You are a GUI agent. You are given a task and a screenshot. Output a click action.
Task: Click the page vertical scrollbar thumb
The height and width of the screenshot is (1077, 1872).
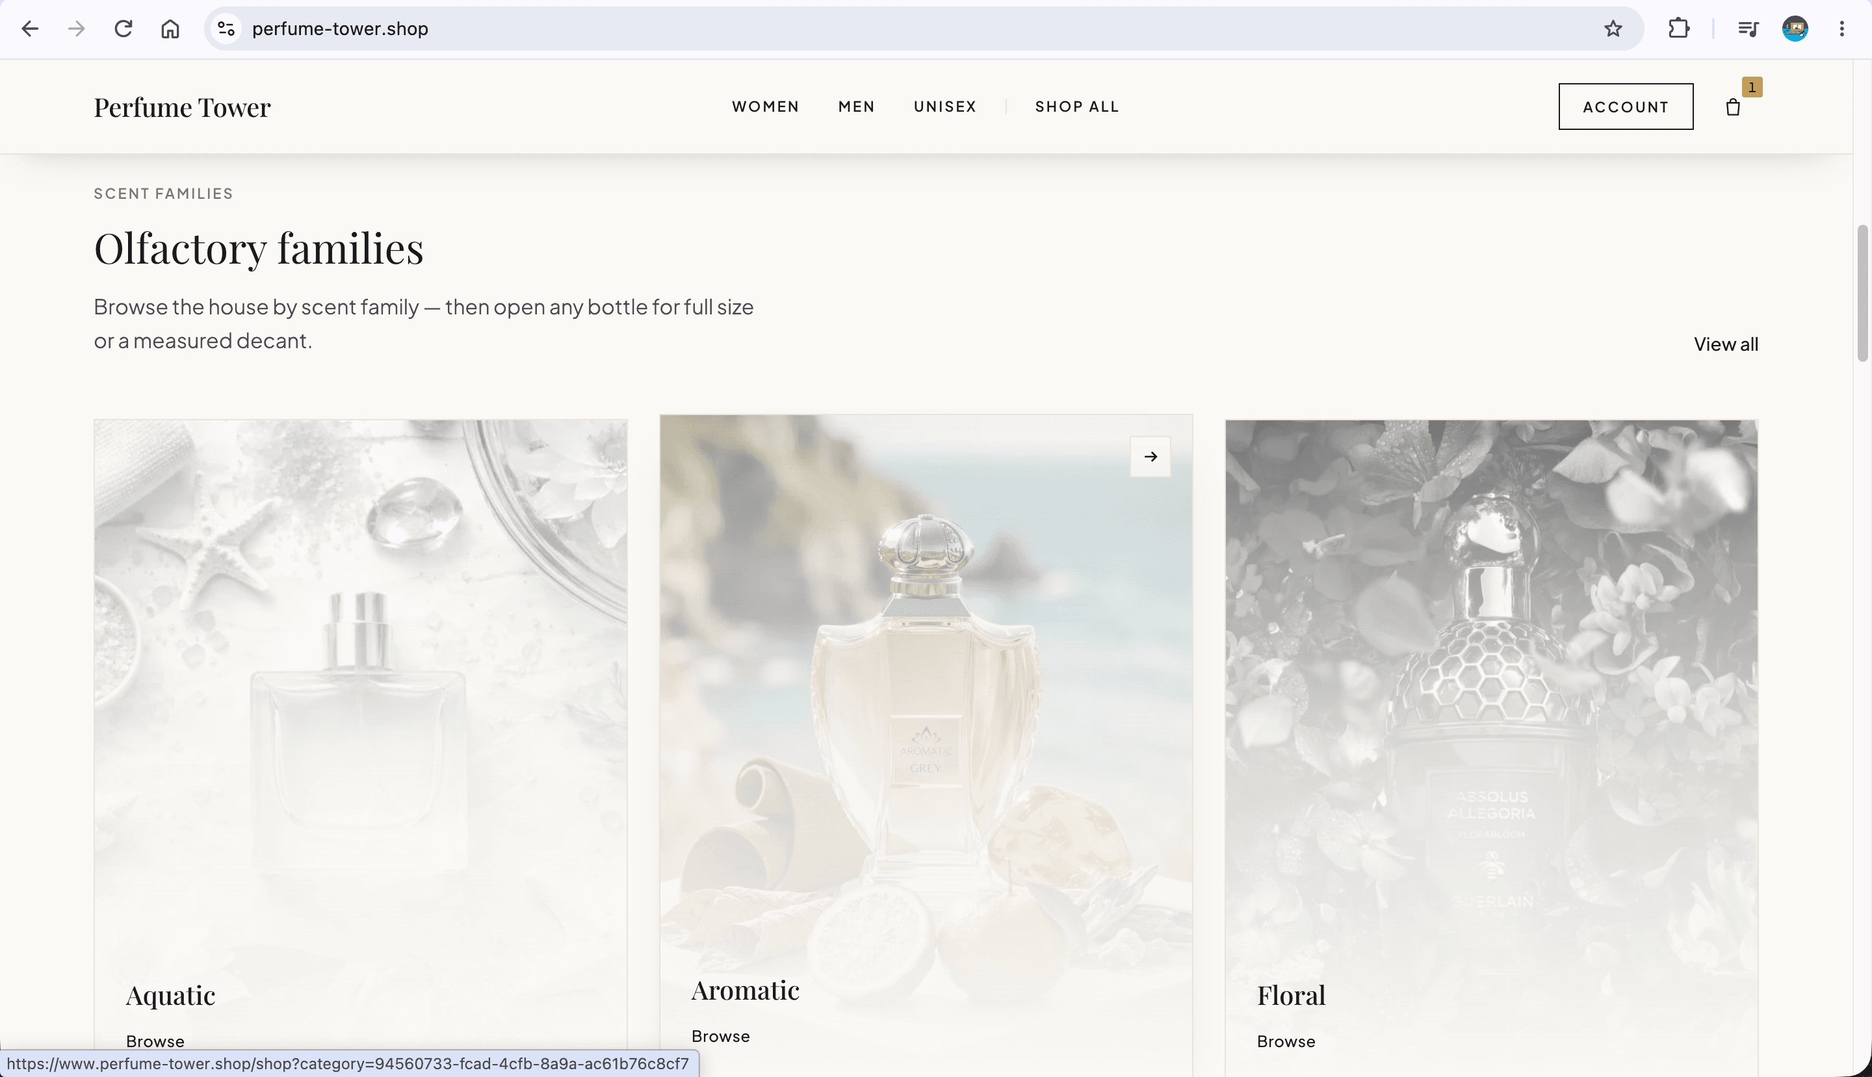click(1862, 294)
